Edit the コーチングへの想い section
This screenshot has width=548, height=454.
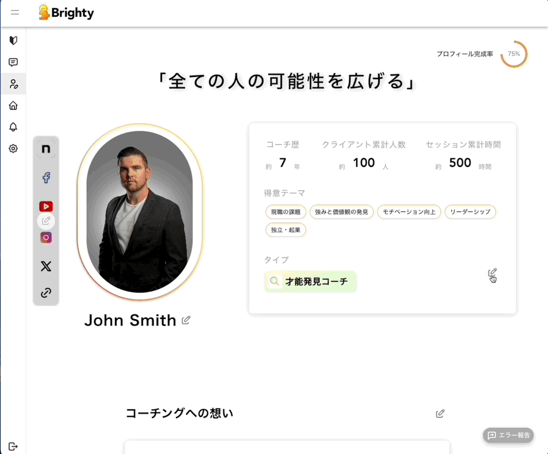[440, 413]
